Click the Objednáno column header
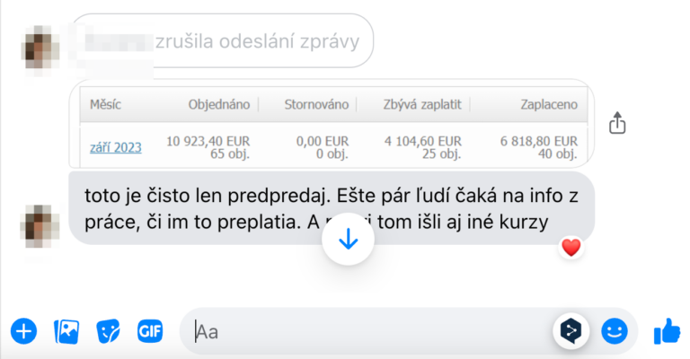This screenshot has height=359, width=690. (x=217, y=105)
